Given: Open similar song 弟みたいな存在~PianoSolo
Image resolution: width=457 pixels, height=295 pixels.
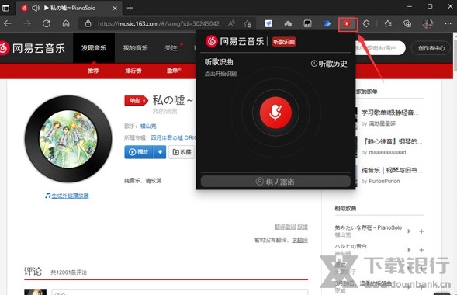Looking at the screenshot, I should [x=369, y=227].
